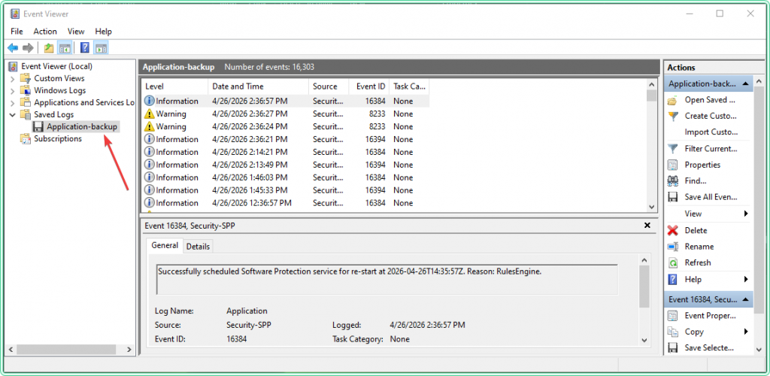Click Open Saved Log action link

point(709,100)
